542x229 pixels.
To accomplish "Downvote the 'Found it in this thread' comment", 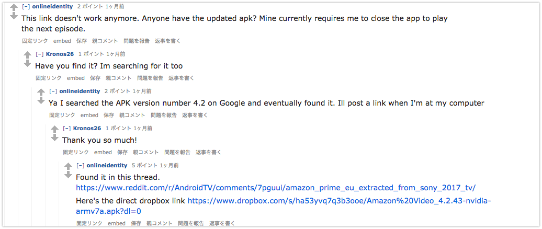I will 68,175.
